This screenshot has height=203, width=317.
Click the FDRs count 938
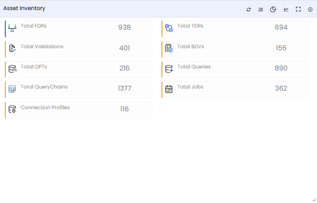[124, 27]
